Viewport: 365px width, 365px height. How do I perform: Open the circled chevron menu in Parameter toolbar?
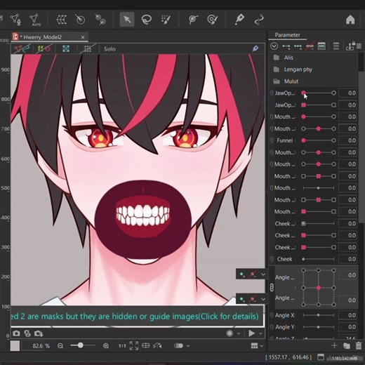click(274, 46)
